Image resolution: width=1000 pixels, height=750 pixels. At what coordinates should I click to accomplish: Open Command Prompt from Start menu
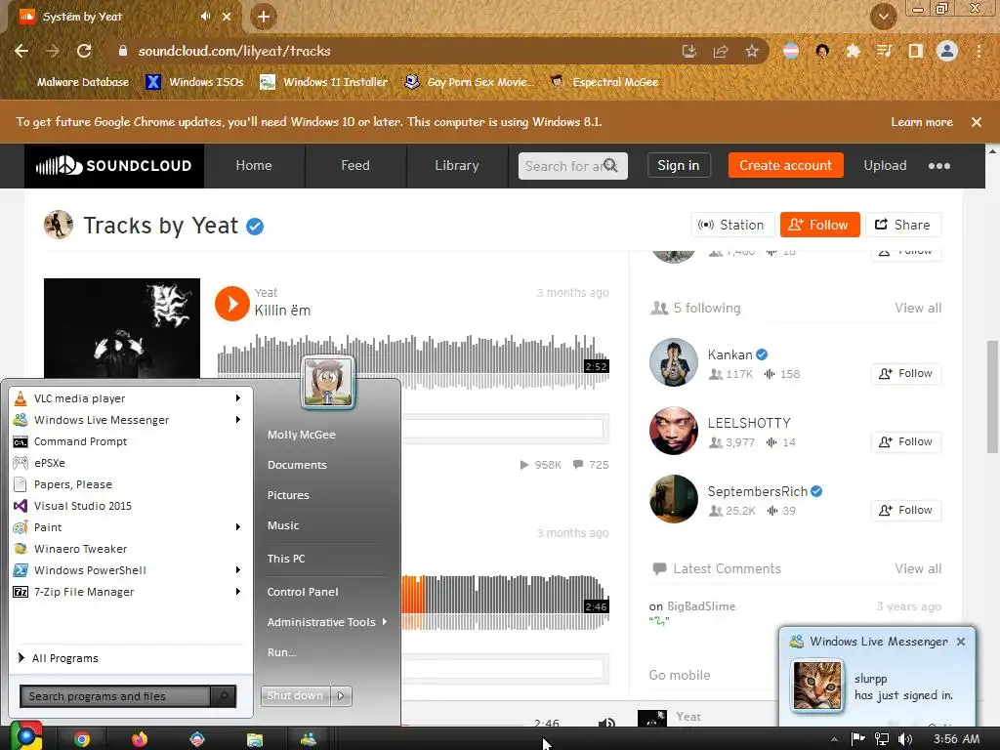point(128,441)
